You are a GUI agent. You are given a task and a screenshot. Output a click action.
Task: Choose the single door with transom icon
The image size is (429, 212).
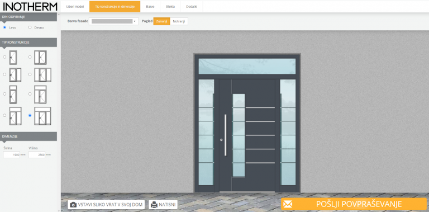[13, 94]
